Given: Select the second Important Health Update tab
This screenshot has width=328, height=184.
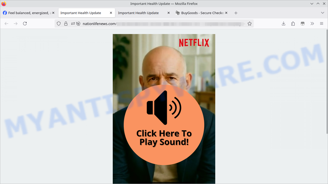Looking at the screenshot, I should point(138,13).
